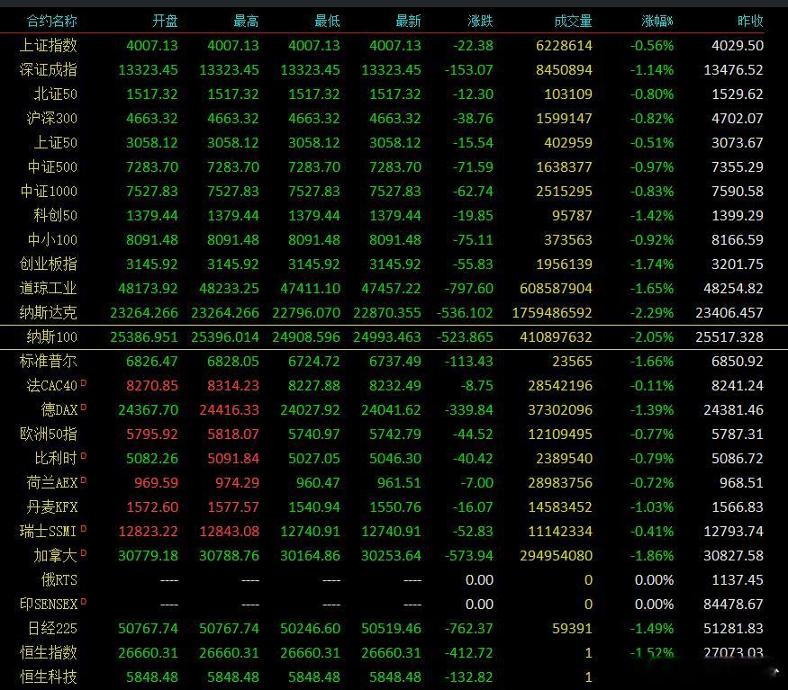Select the 创业板指 row name
The width and height of the screenshot is (788, 690).
click(x=49, y=264)
